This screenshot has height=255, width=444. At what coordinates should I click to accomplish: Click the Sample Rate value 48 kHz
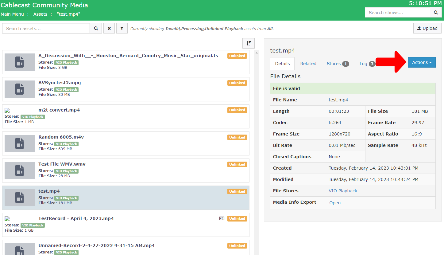click(x=419, y=145)
